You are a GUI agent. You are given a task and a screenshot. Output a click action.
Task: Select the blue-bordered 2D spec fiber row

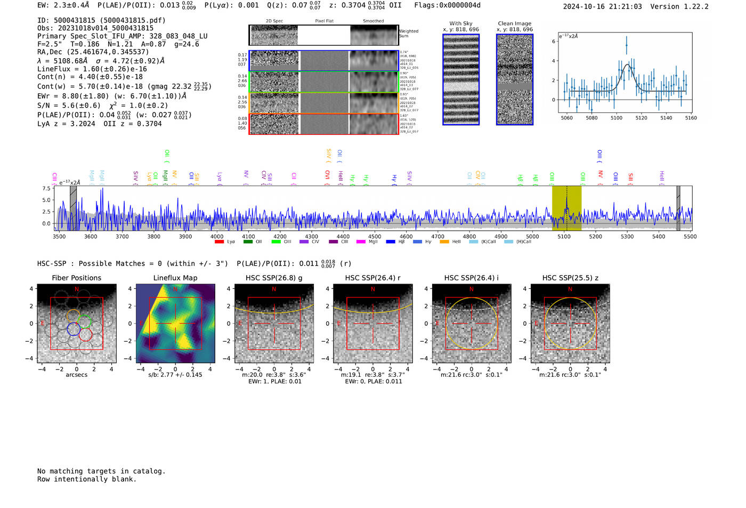click(x=324, y=61)
